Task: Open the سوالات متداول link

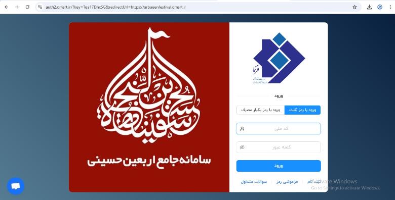Action: 254,181
